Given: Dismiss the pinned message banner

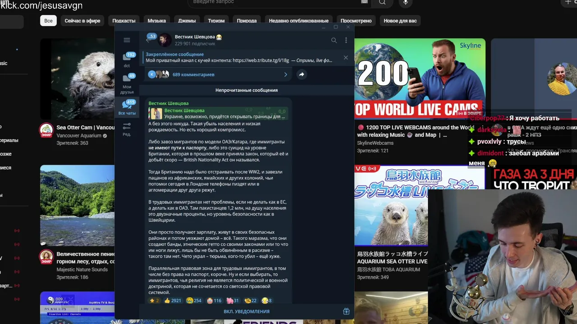Looking at the screenshot, I should click(346, 57).
